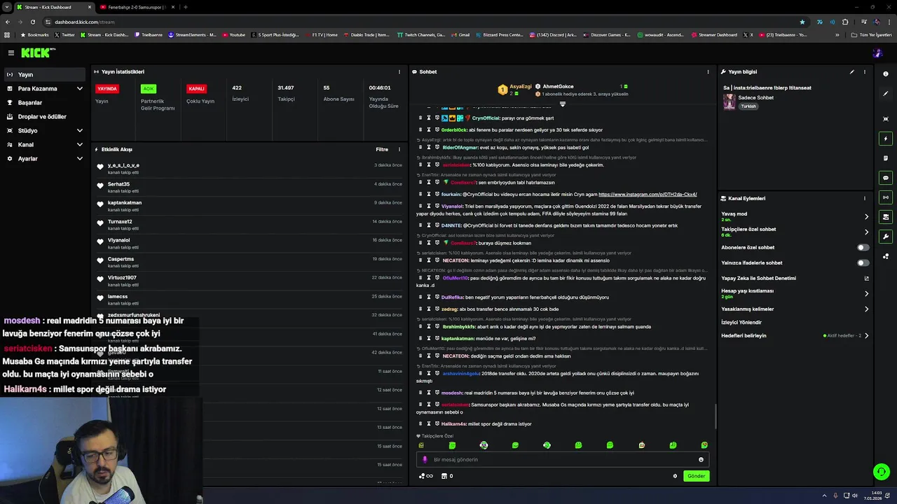
Task: Click the chat bubble icon in right sidebar
Action: pos(886,178)
